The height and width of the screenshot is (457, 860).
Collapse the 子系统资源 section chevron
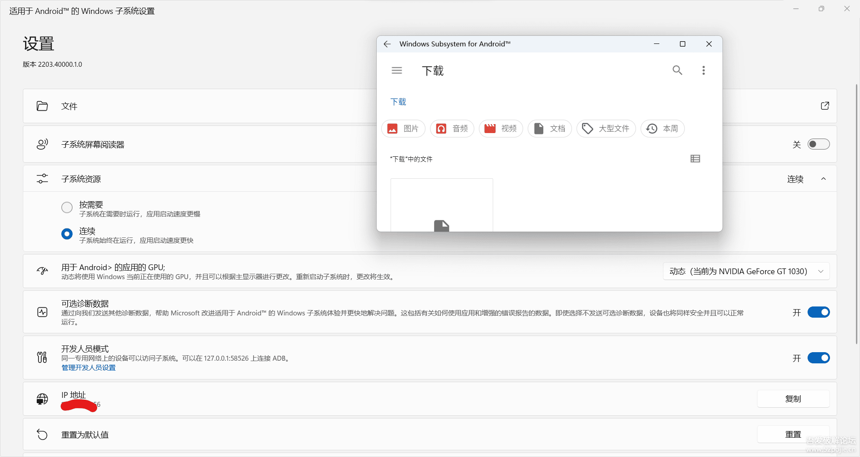(823, 179)
